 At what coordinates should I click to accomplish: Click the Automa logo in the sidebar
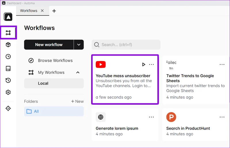click(x=8, y=17)
